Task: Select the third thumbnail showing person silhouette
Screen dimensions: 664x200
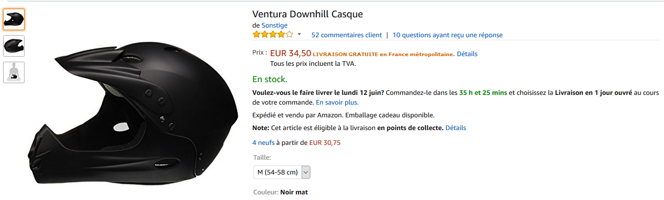Action: (x=14, y=72)
